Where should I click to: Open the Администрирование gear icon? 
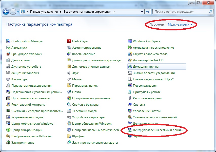tap(69, 47)
